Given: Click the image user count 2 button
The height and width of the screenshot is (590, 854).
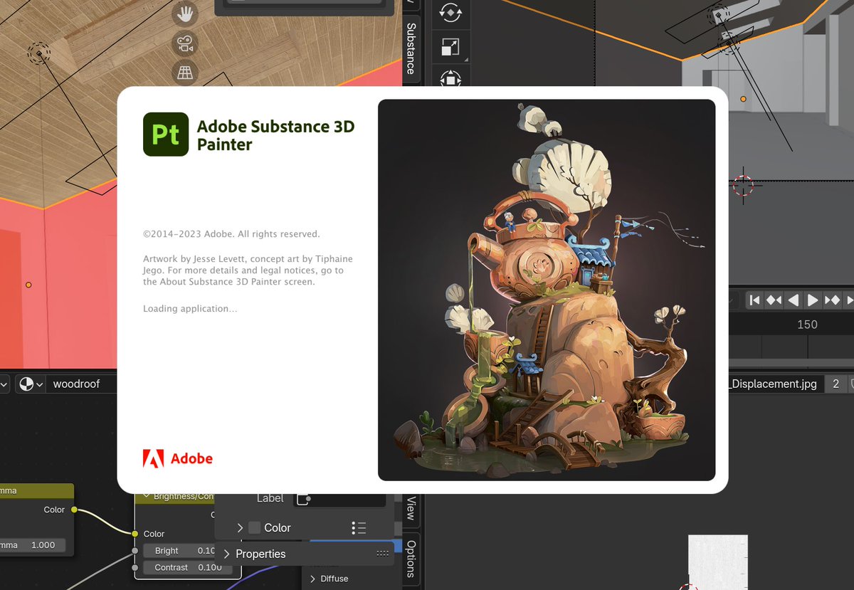Looking at the screenshot, I should point(835,384).
